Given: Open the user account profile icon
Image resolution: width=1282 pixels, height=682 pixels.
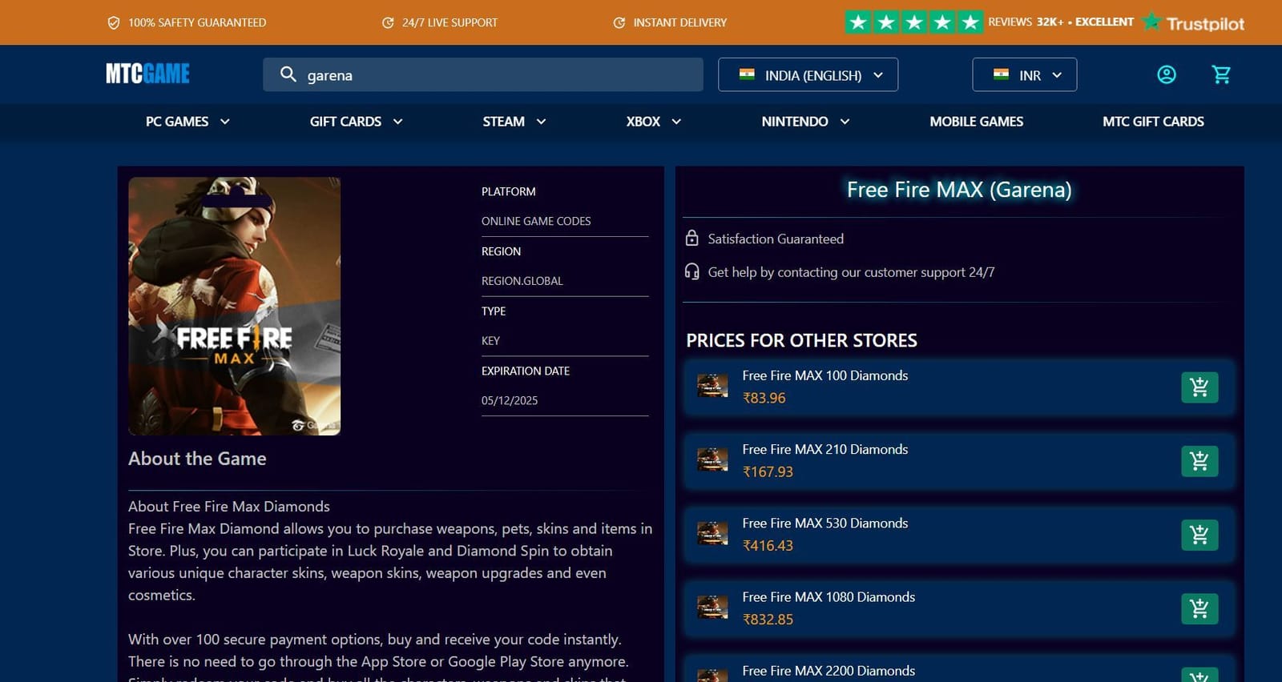Looking at the screenshot, I should (x=1166, y=74).
